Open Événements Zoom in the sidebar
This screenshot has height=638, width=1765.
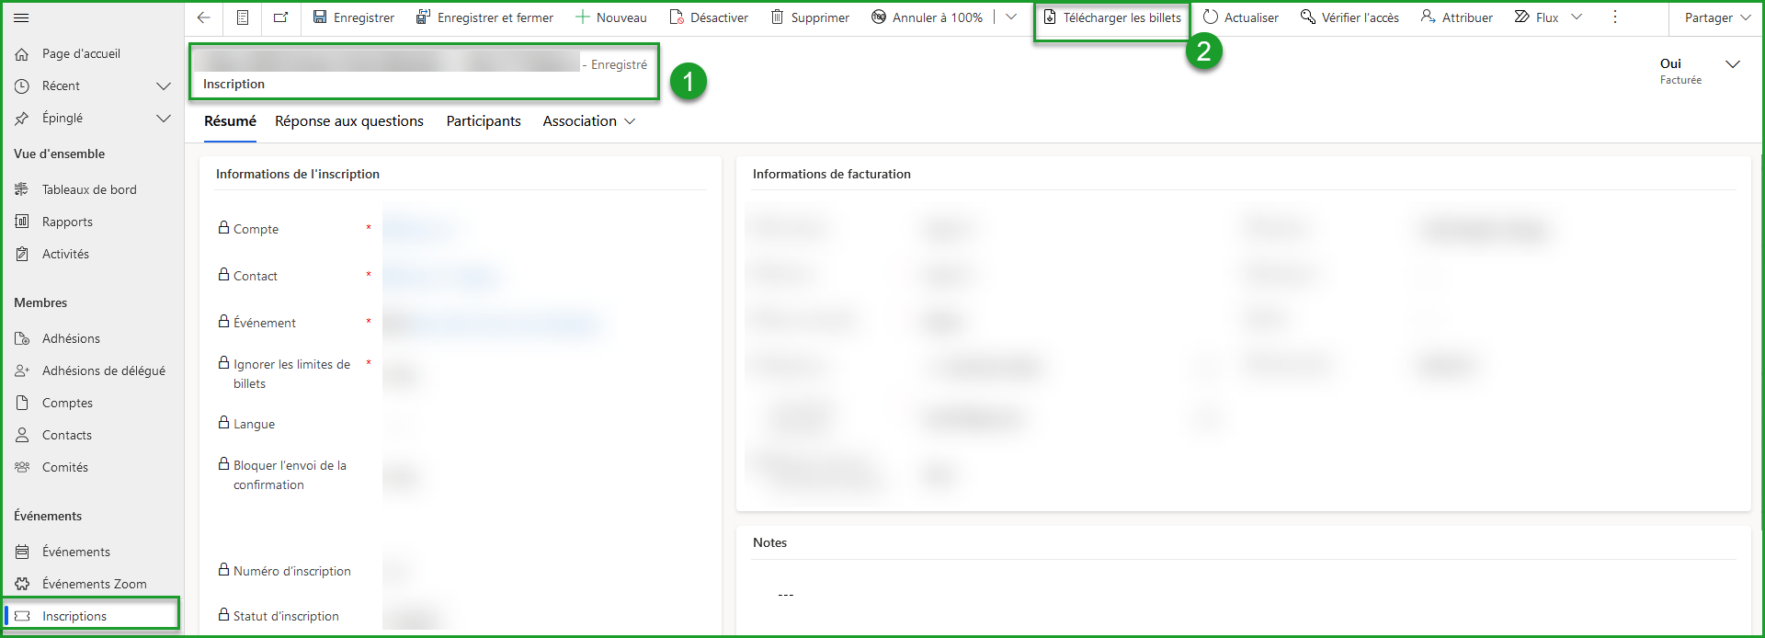[94, 584]
